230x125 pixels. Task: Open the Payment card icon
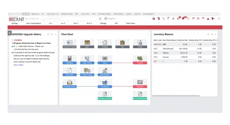tap(140, 82)
